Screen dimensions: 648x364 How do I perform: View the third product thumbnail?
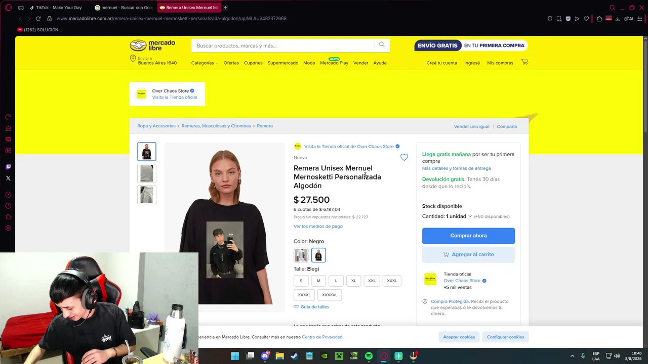(x=147, y=195)
